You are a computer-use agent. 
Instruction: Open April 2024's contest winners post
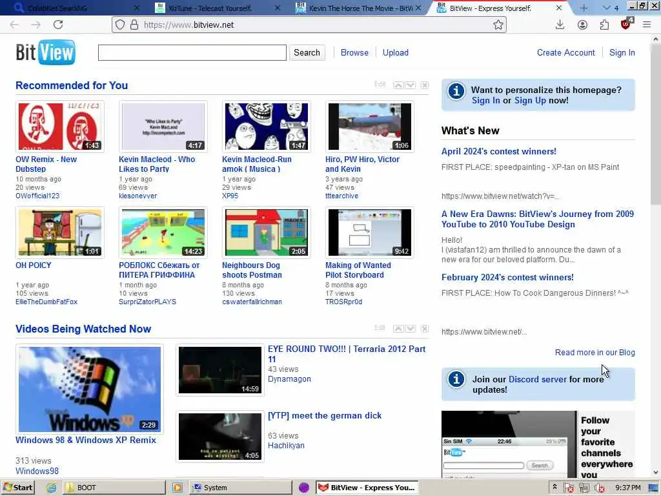pos(499,151)
